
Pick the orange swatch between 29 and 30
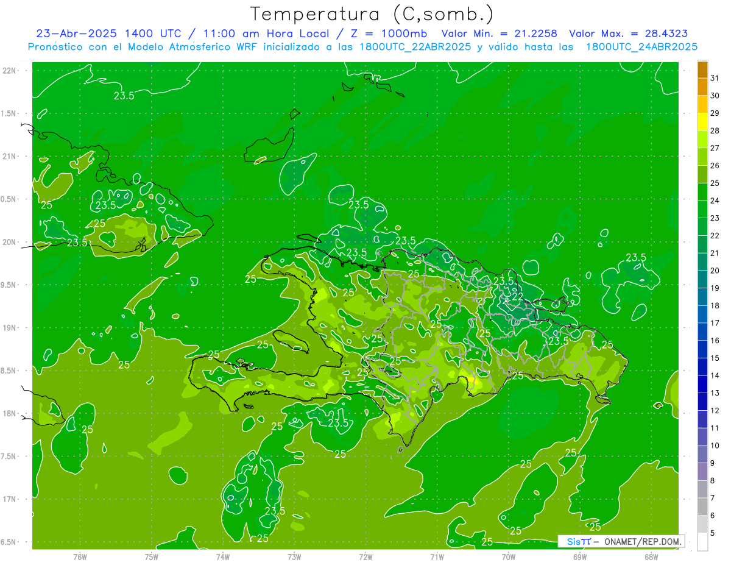pyautogui.click(x=702, y=104)
